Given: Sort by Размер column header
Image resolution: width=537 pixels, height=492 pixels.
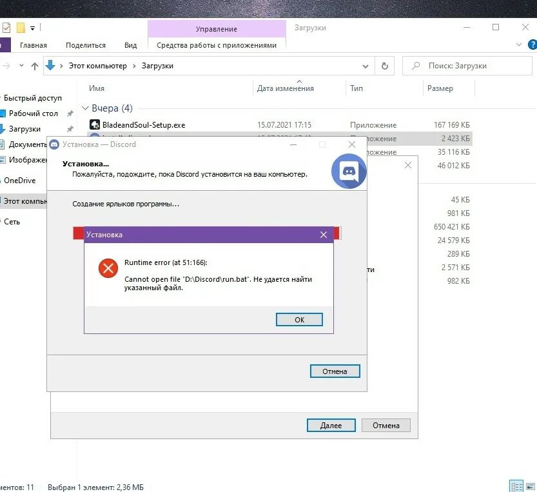Looking at the screenshot, I should [440, 88].
